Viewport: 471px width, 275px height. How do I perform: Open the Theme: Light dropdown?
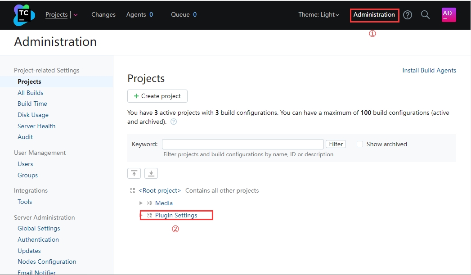click(318, 15)
